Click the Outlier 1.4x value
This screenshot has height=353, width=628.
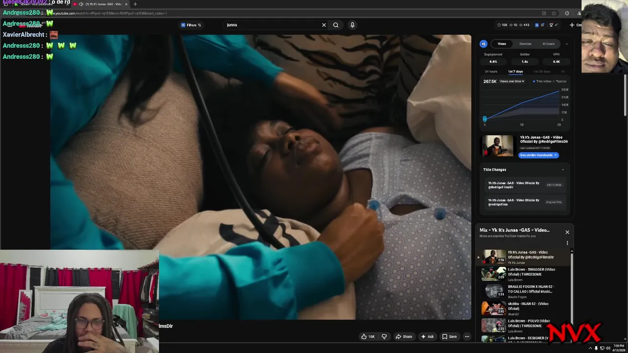(524, 62)
